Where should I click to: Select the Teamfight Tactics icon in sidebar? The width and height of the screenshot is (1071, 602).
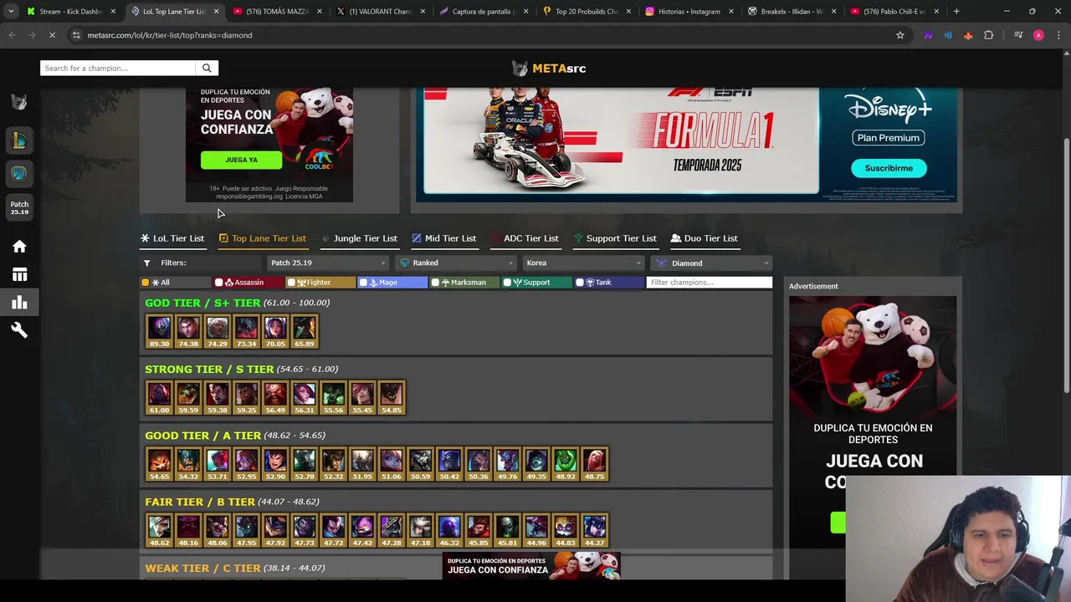coord(19,174)
